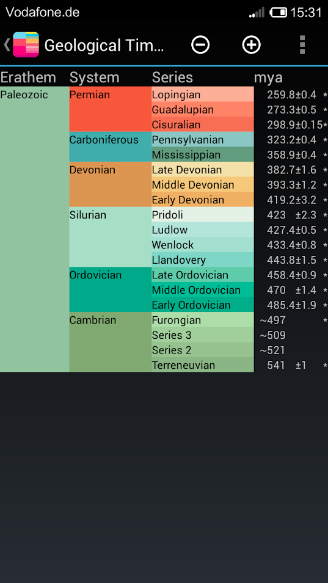Tap the zoom in plus icon
The width and height of the screenshot is (328, 583).
coord(252,45)
